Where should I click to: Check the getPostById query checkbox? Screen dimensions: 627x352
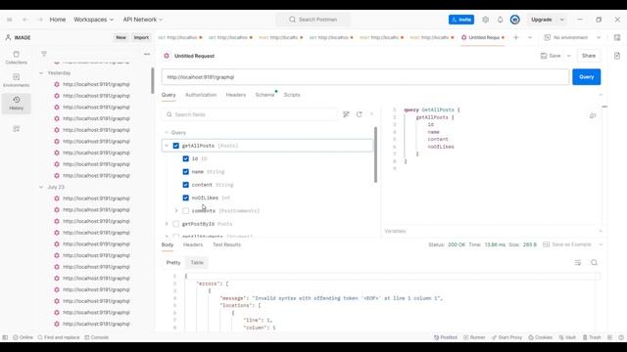pos(176,224)
